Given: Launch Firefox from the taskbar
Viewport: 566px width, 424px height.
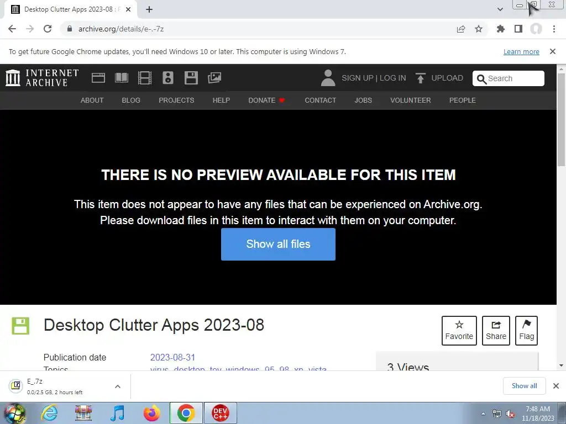Looking at the screenshot, I should point(151,413).
